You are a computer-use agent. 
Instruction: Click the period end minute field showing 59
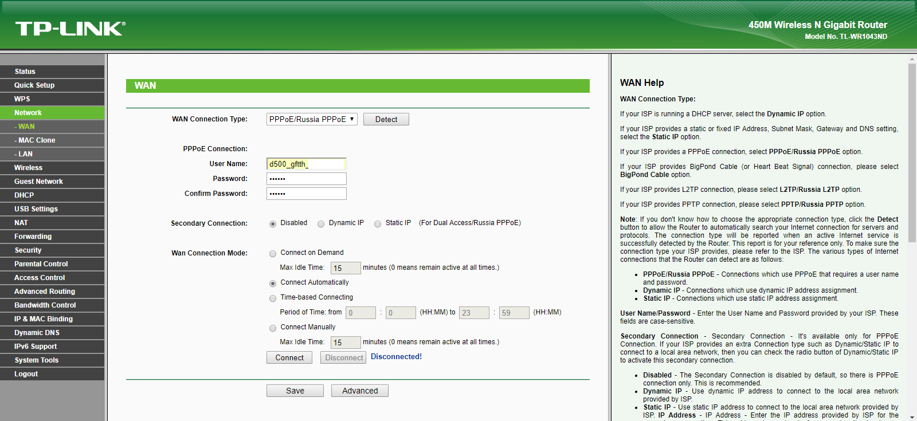[x=514, y=313]
